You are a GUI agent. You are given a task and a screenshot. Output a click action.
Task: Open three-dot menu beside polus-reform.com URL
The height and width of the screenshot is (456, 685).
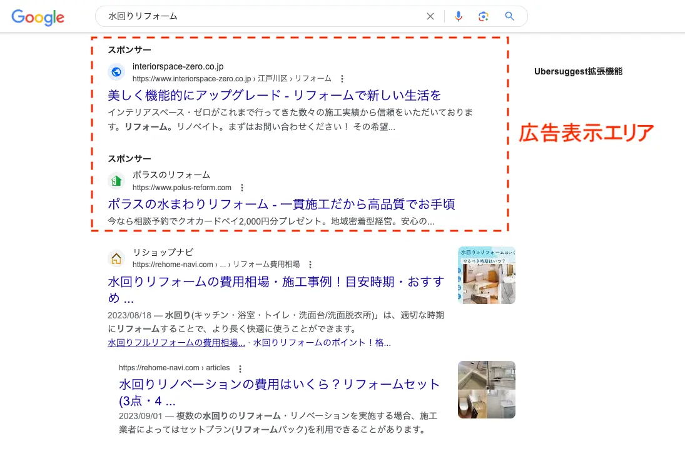pyautogui.click(x=242, y=188)
